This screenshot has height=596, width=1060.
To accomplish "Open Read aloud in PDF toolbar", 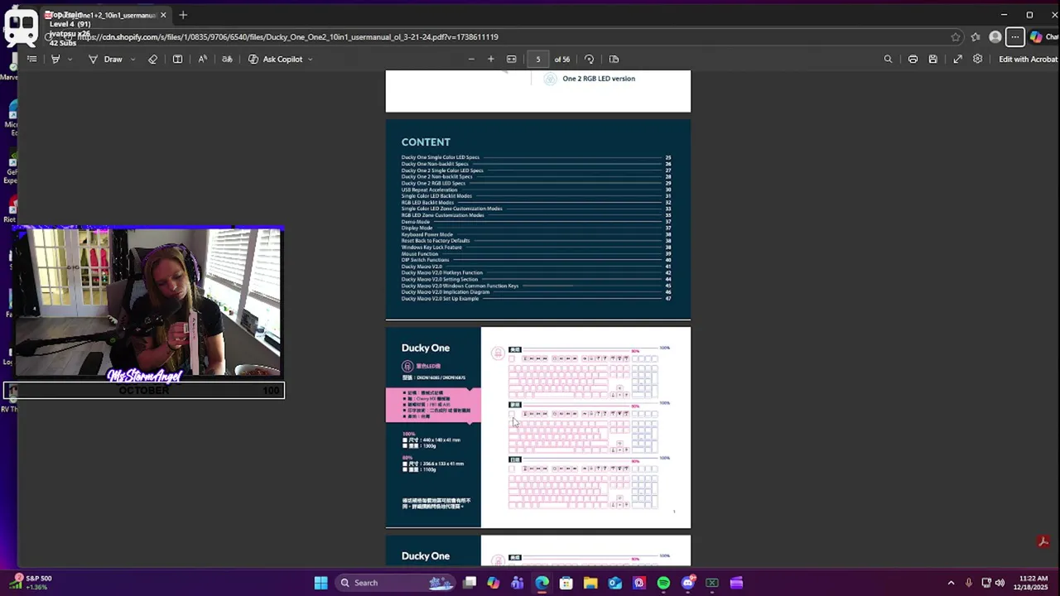I will click(x=202, y=59).
